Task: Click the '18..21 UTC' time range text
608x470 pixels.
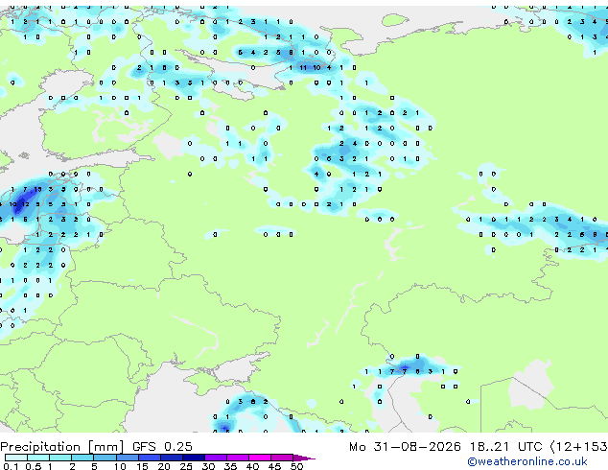Action: (x=505, y=447)
